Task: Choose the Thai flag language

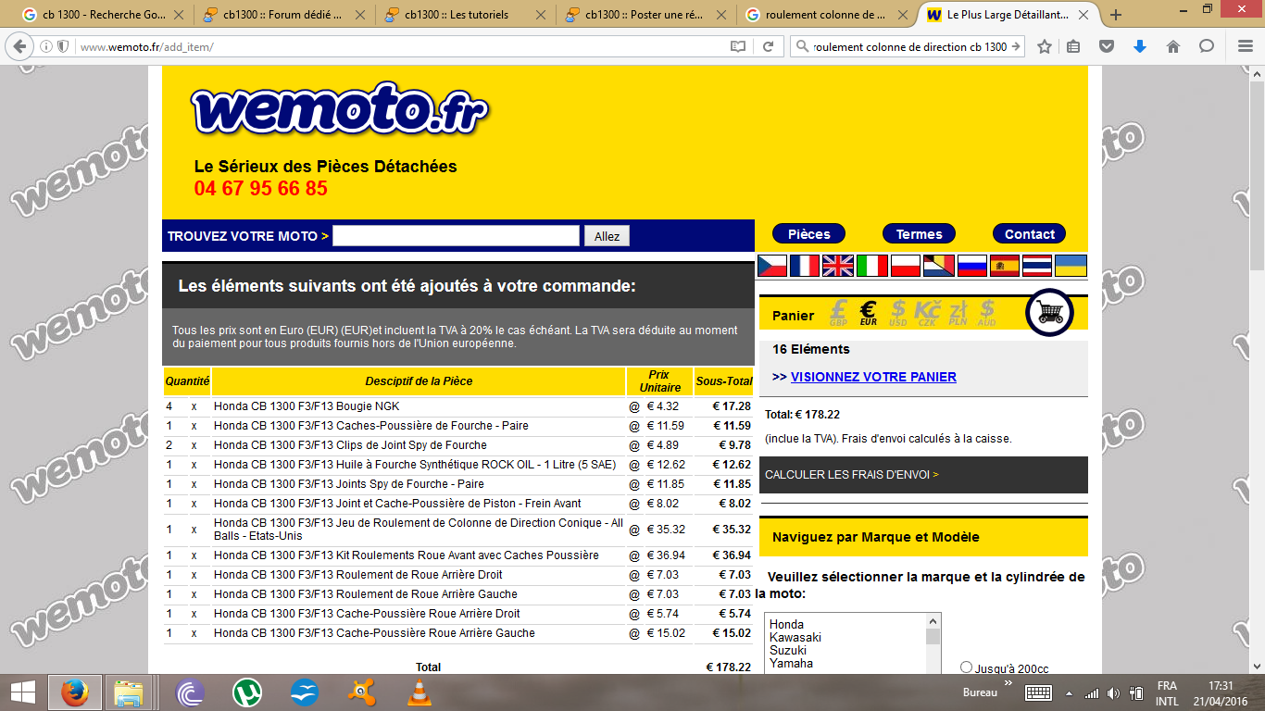Action: coord(1037,266)
